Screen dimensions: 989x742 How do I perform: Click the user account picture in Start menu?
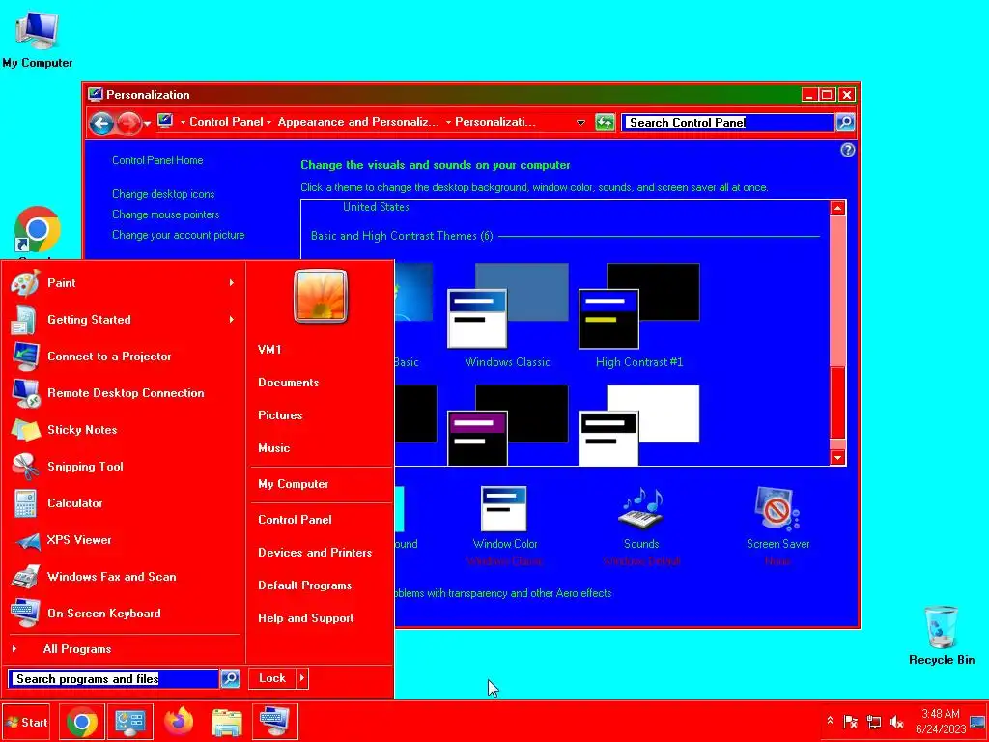(321, 296)
